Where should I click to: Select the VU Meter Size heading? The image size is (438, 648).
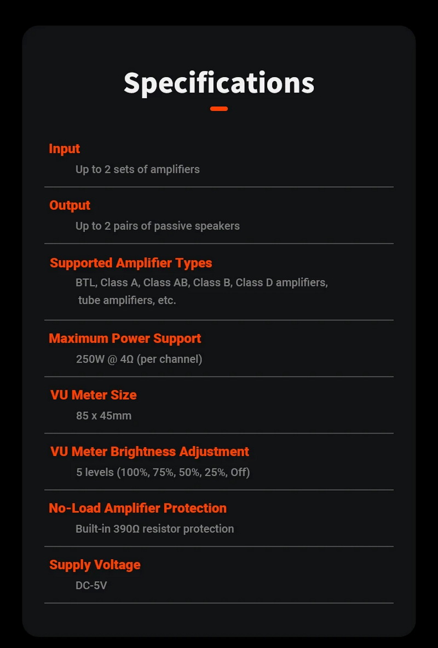(x=93, y=395)
